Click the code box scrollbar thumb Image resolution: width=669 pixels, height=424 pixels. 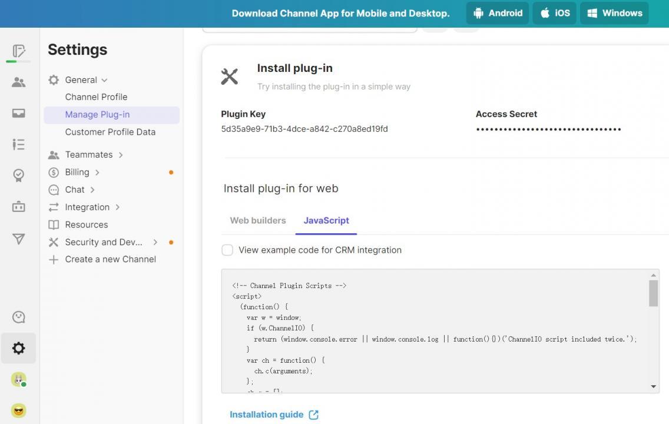[653, 293]
